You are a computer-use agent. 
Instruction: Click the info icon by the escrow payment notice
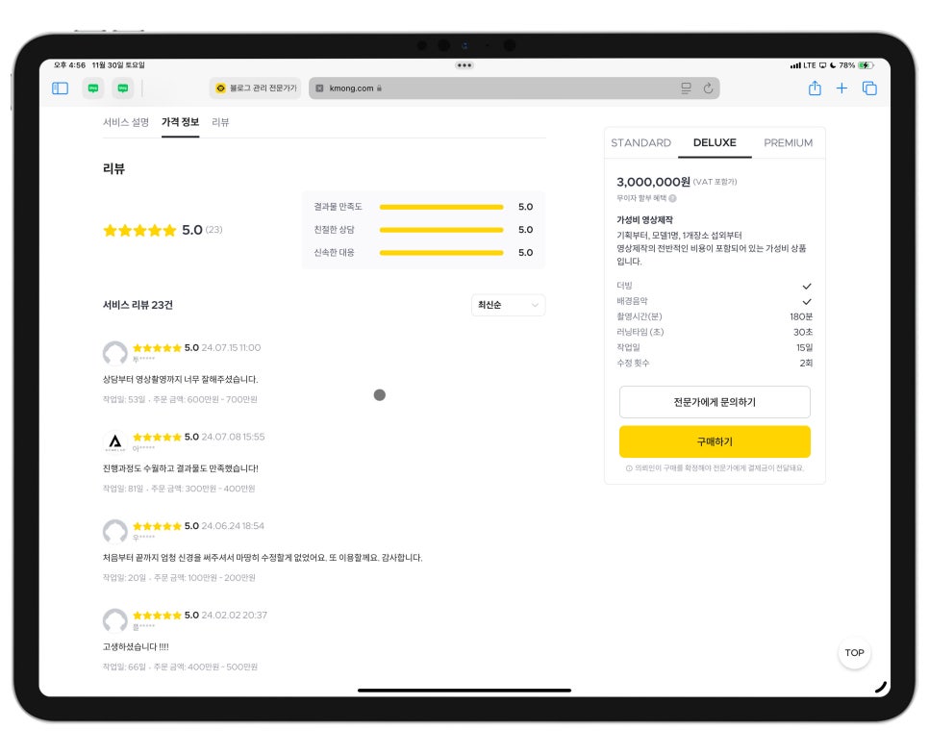[x=629, y=468]
